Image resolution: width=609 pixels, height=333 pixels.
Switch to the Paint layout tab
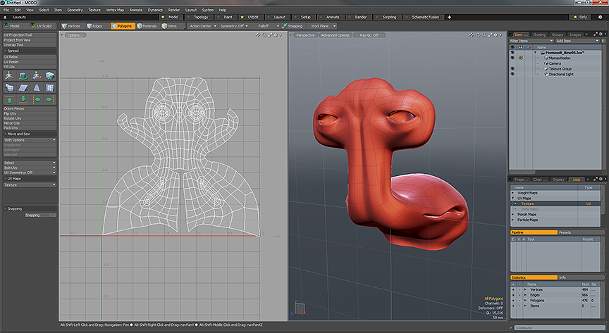pos(226,17)
